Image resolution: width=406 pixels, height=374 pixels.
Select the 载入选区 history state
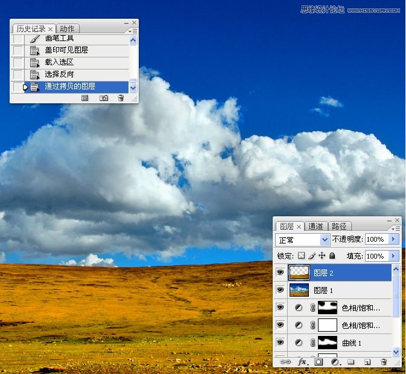tap(77, 62)
